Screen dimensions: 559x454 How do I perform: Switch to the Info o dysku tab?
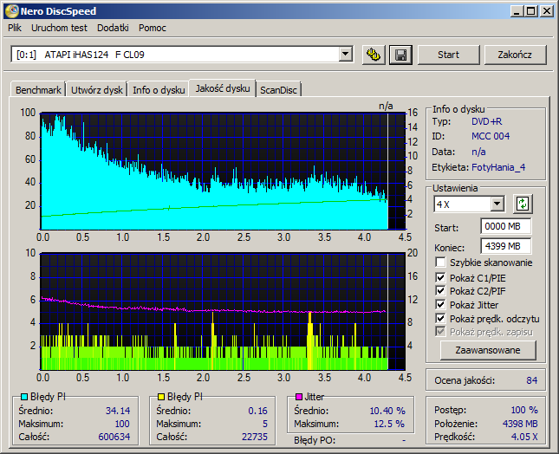pos(159,90)
